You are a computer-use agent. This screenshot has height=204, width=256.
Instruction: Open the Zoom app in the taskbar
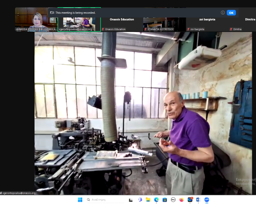coord(207,200)
